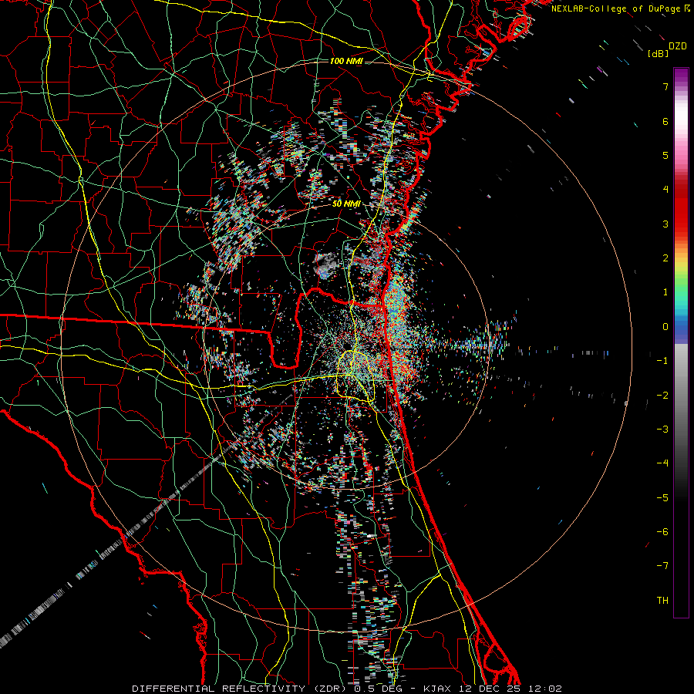Click the -7 value on the color scale
Viewport: 694px width, 694px height.
(662, 566)
